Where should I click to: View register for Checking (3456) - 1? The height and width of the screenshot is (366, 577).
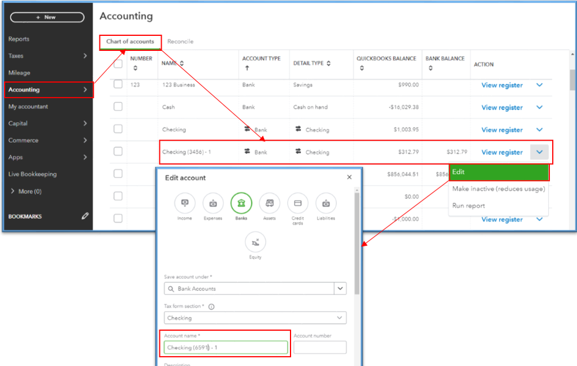(x=502, y=153)
